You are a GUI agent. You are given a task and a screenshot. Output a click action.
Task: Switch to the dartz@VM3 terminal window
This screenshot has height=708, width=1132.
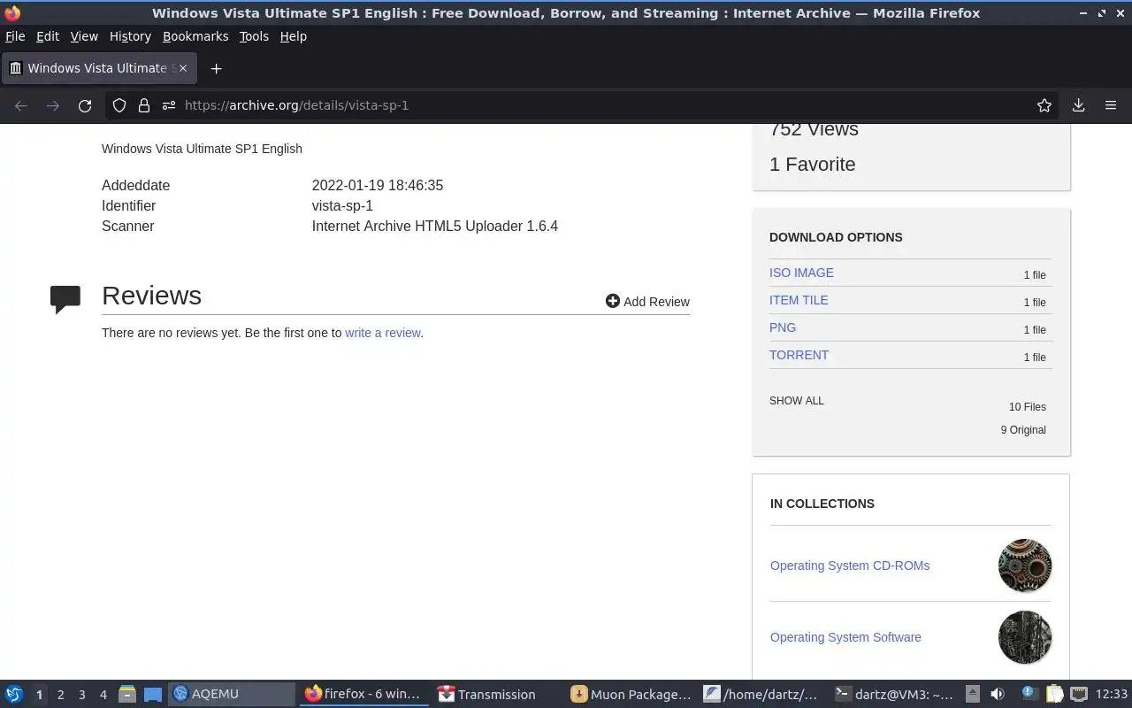895,694
